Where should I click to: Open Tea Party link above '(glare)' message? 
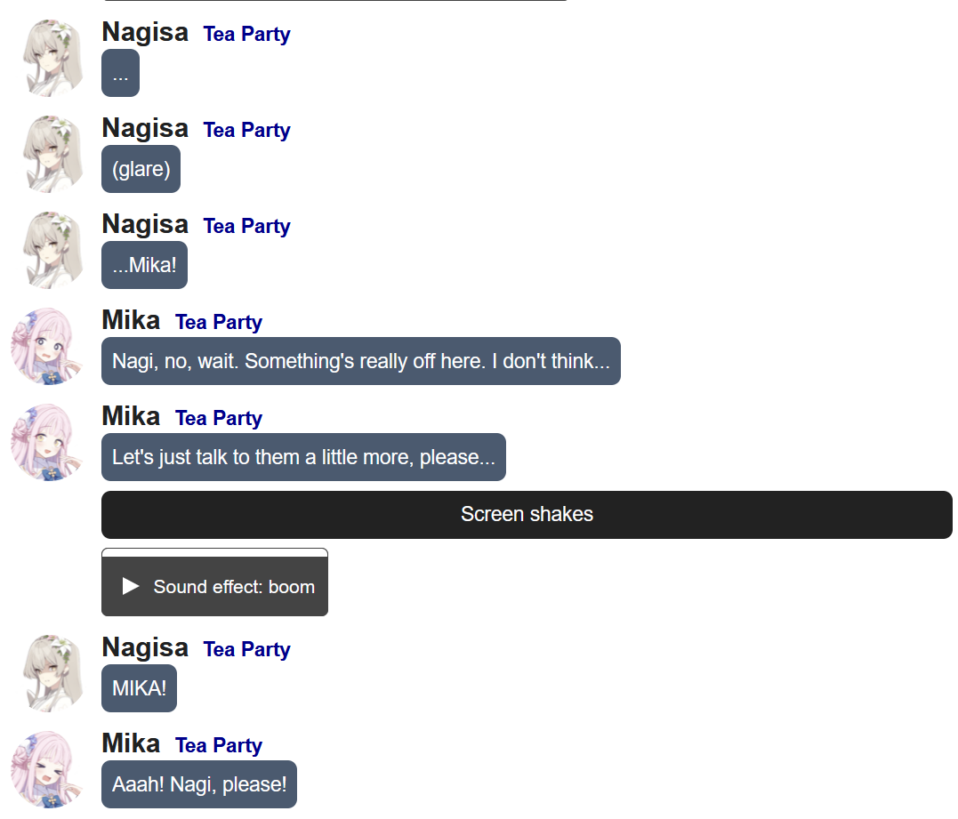(246, 130)
